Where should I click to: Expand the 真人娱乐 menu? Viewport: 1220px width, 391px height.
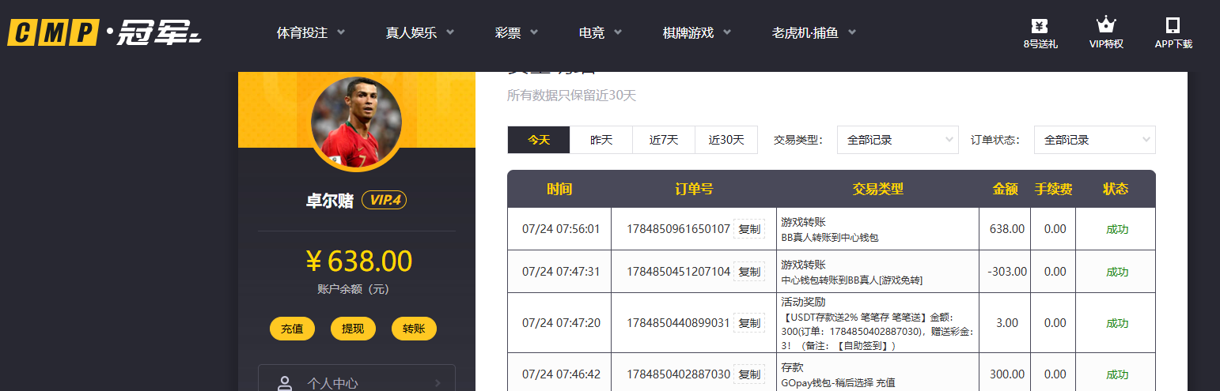click(x=420, y=32)
